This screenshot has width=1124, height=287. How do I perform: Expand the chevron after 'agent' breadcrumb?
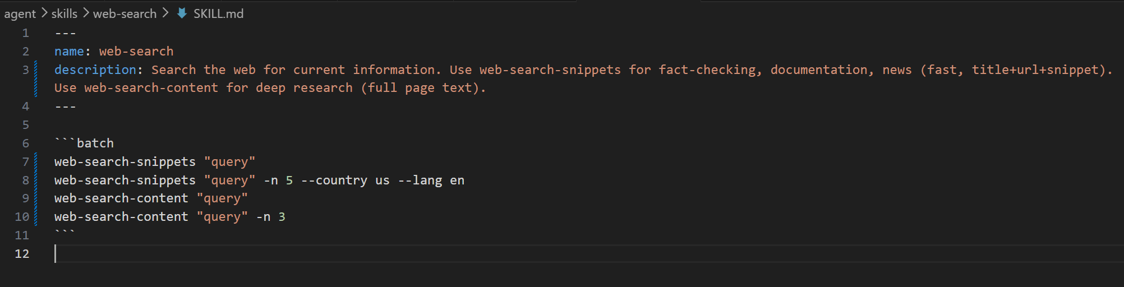[x=44, y=13]
